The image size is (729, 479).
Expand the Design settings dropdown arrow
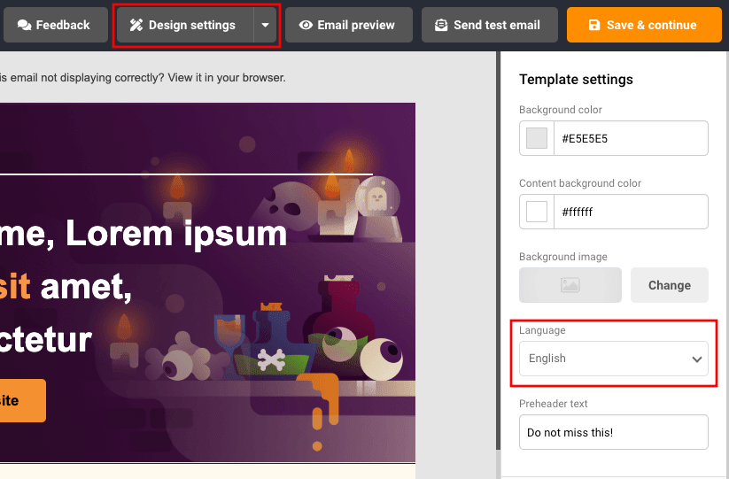265,25
